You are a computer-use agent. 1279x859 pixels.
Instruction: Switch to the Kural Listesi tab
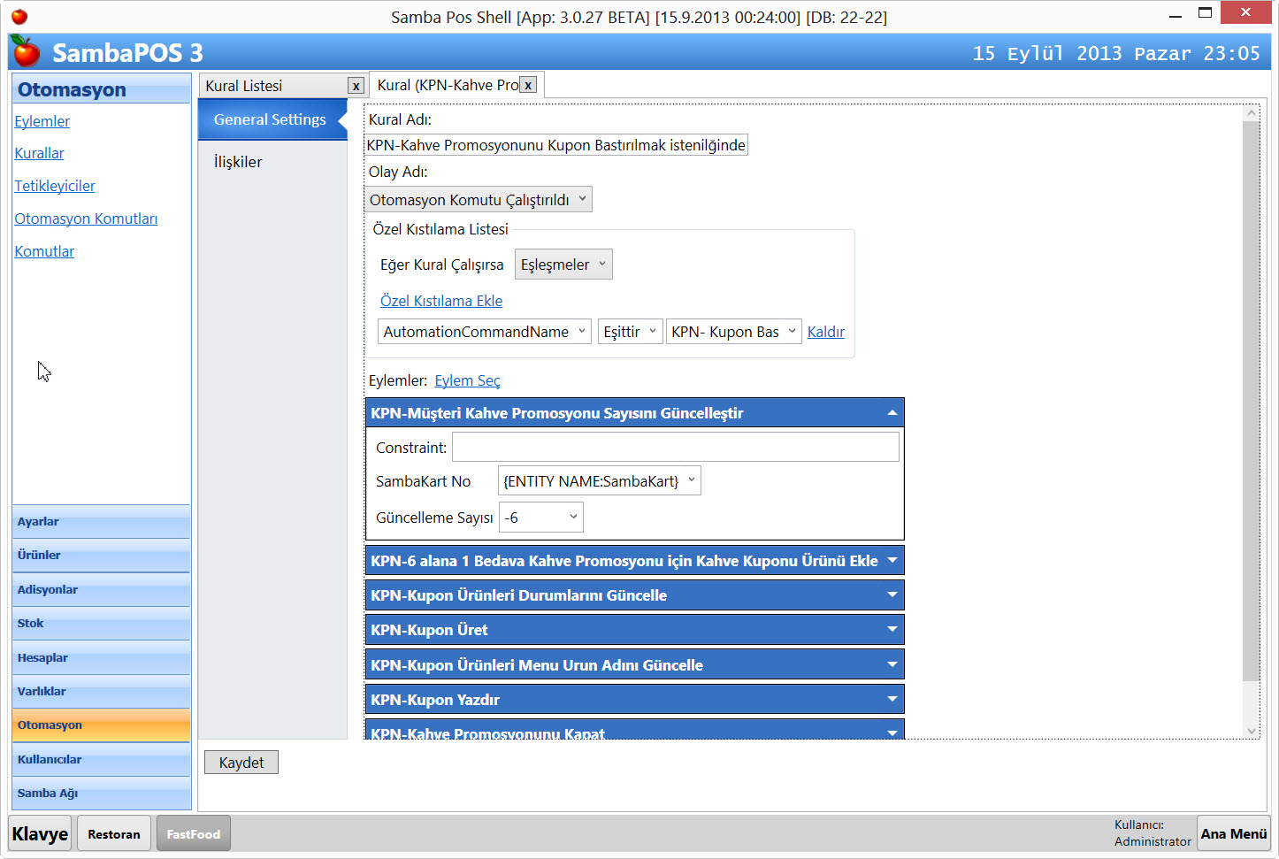pos(272,86)
